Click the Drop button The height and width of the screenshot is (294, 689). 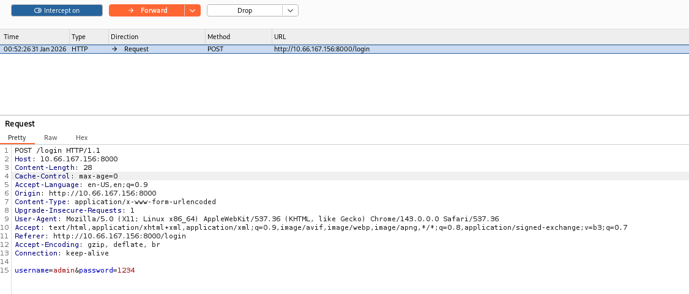point(245,10)
